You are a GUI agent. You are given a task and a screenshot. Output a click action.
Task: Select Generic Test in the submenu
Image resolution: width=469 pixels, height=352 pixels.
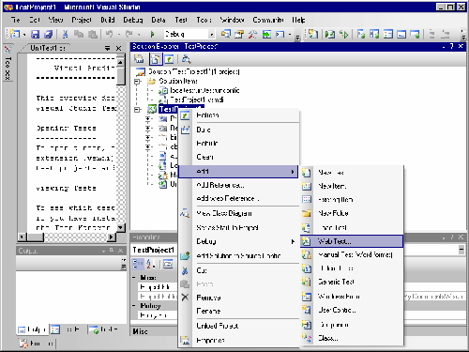click(x=336, y=282)
